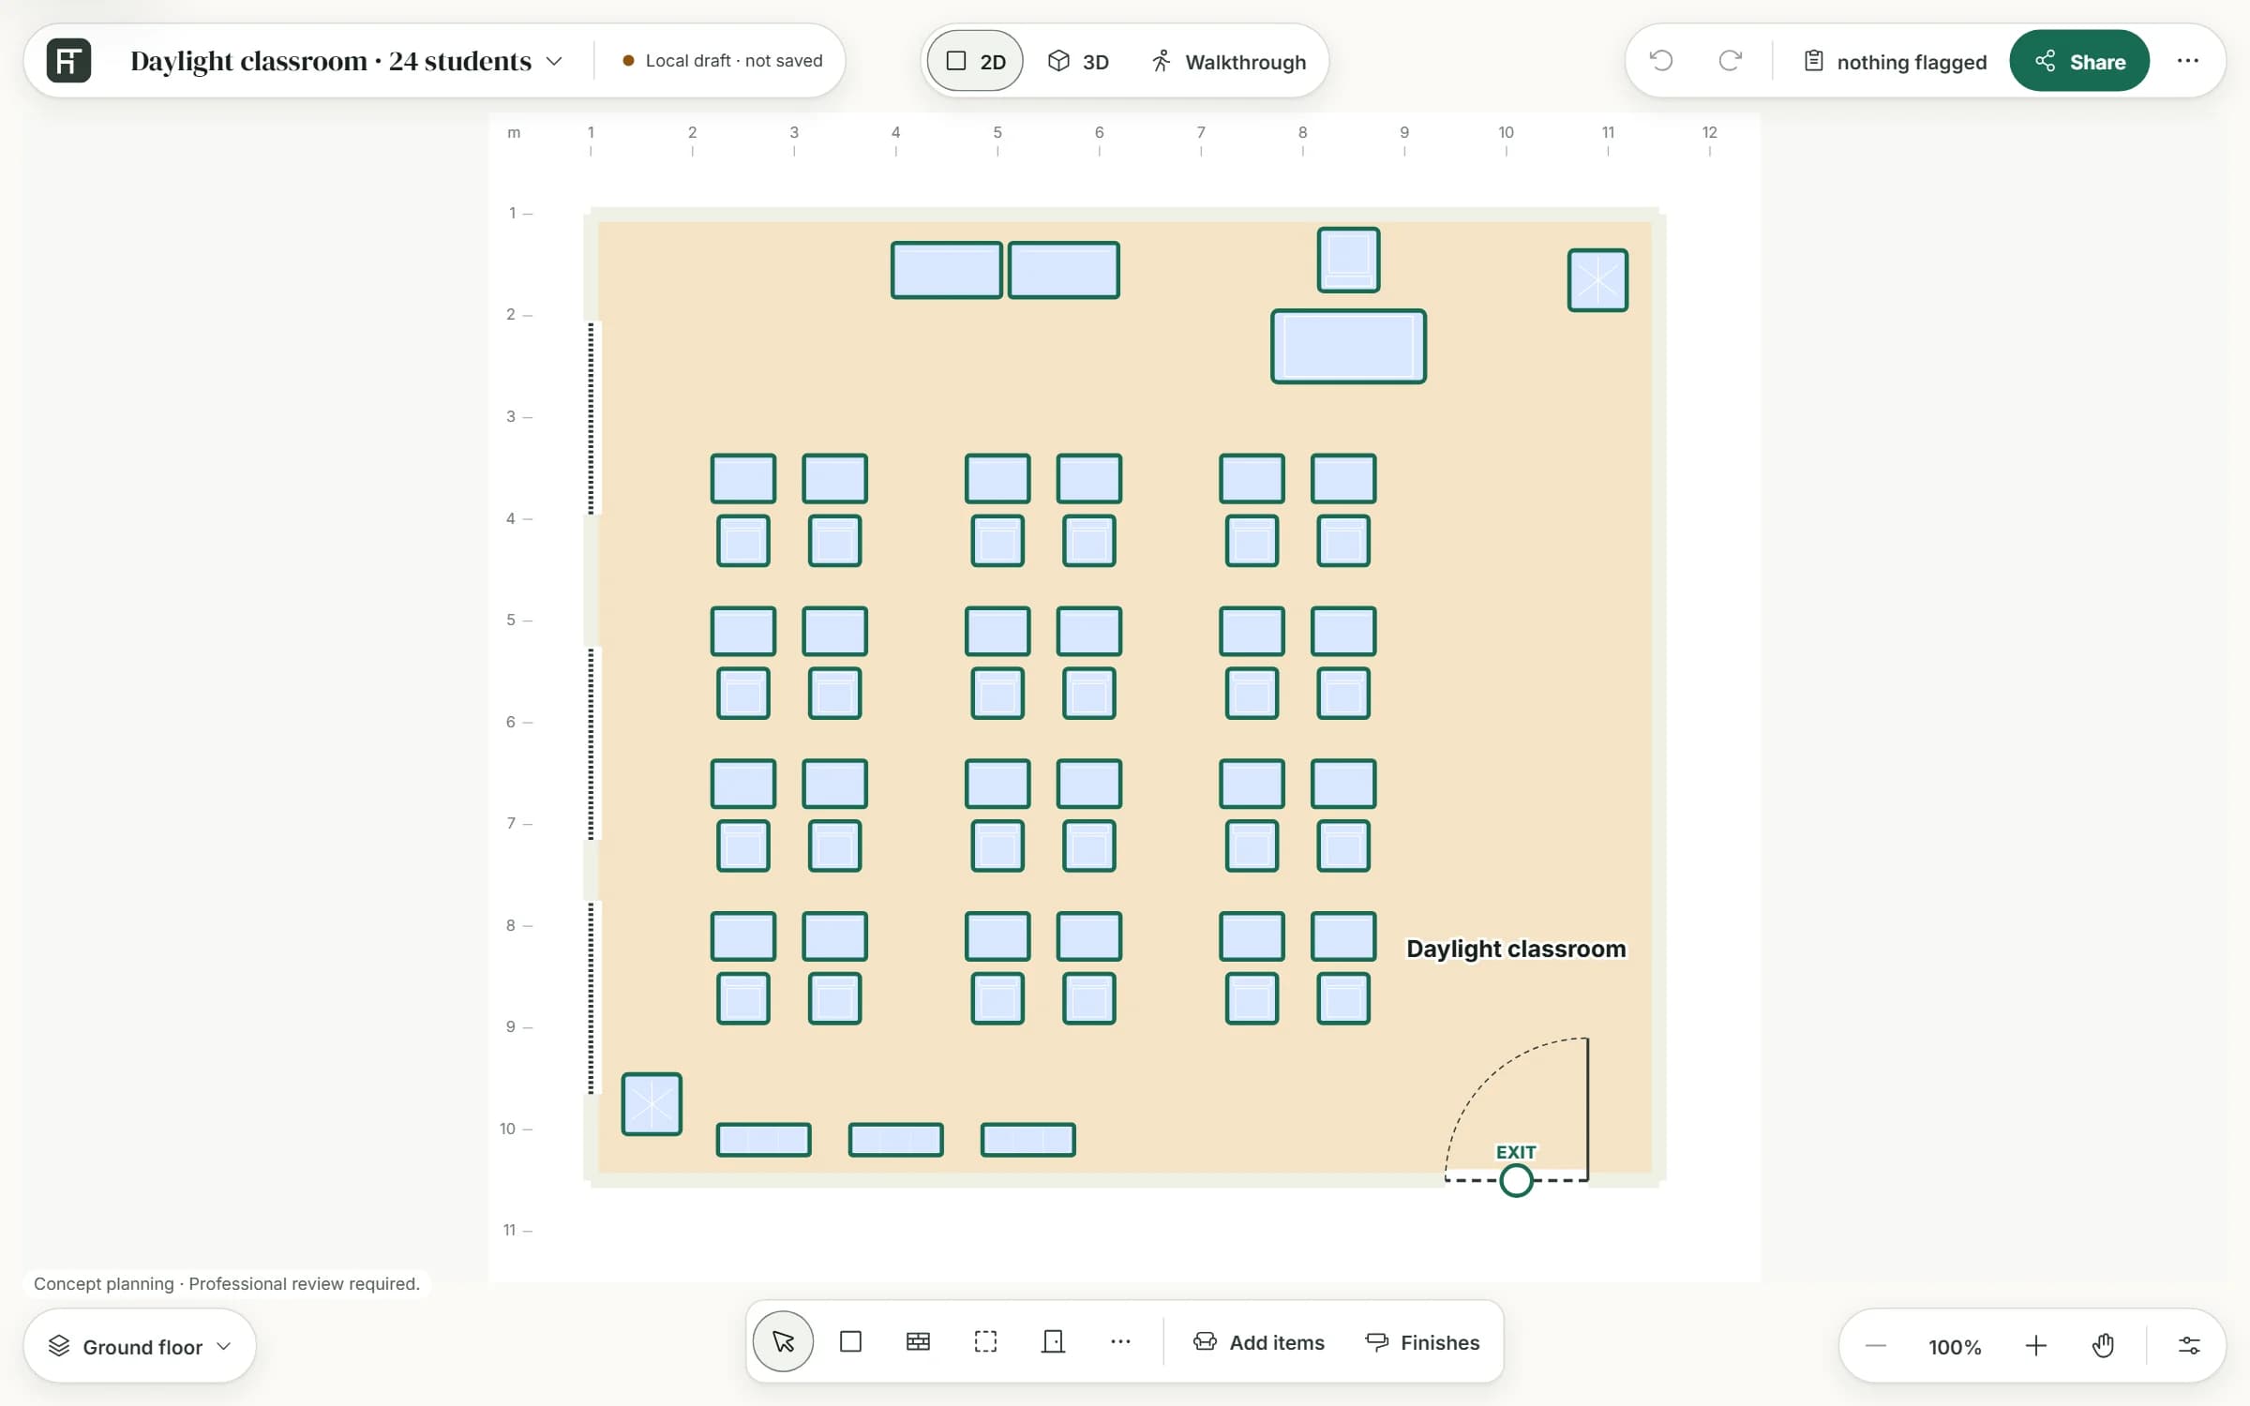Select the pointer selection tool
This screenshot has width=2250, height=1406.
pyautogui.click(x=783, y=1341)
